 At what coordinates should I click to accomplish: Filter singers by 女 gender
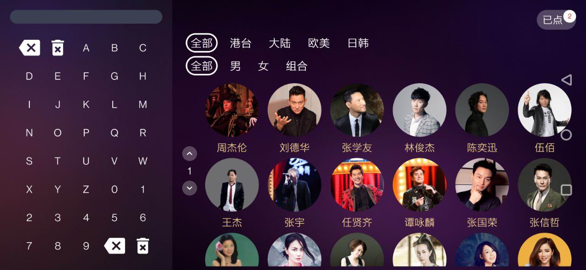(x=263, y=66)
